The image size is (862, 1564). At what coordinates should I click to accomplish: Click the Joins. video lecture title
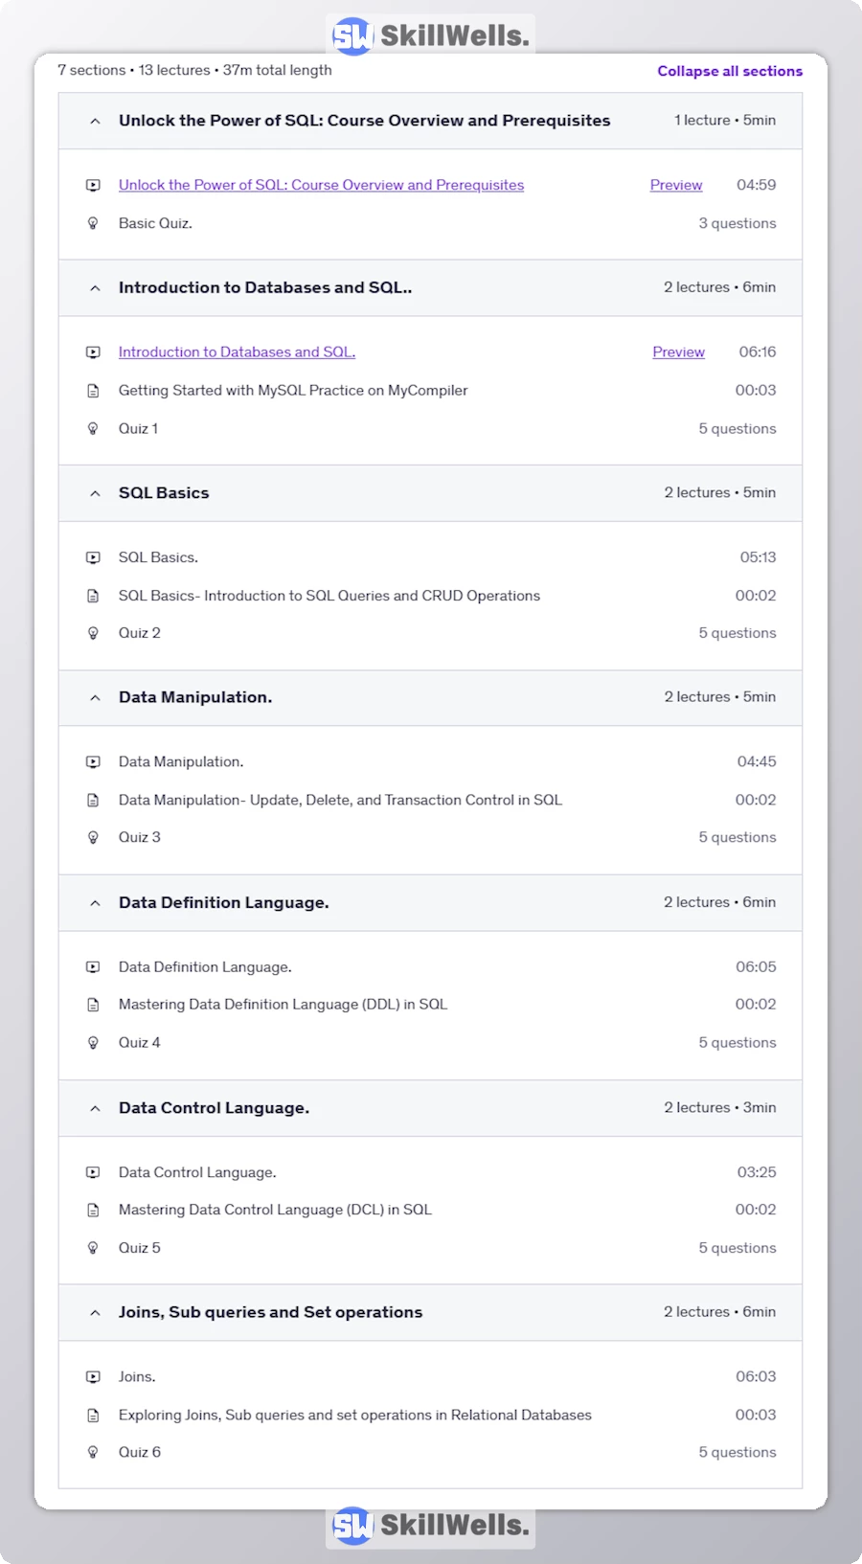(x=137, y=1376)
